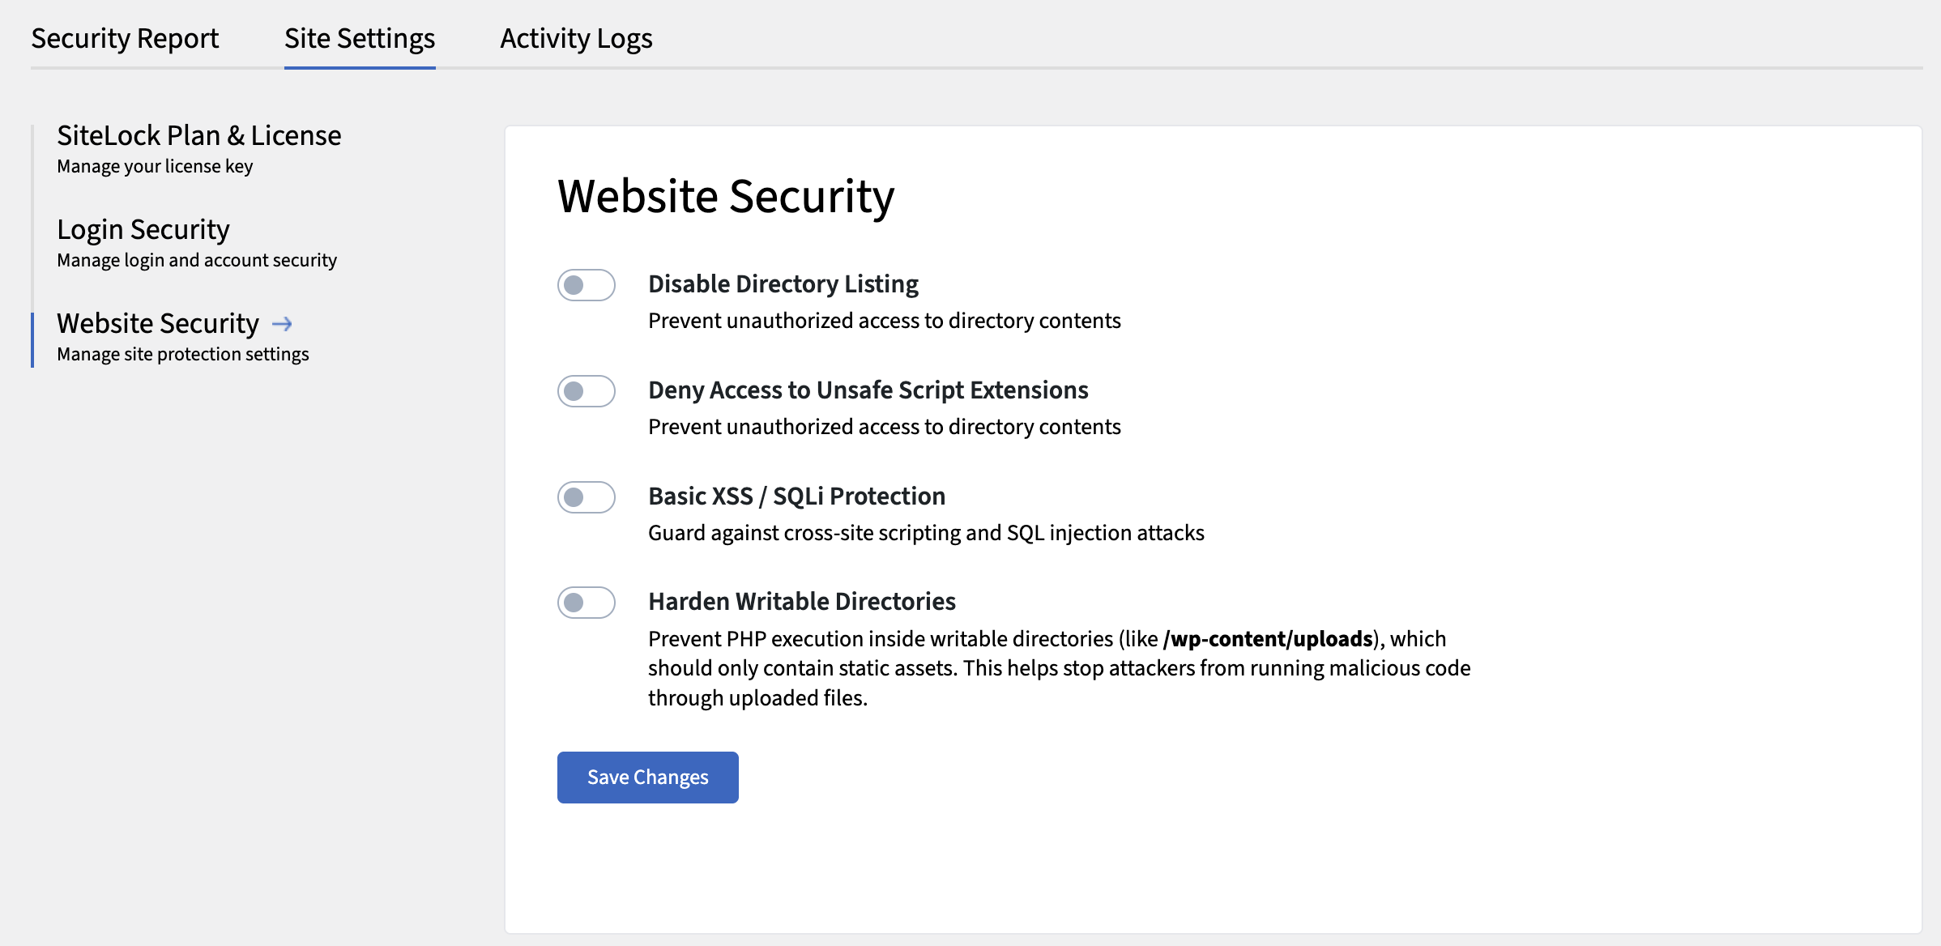
Task: Switch to the Security Report tab
Action: tap(124, 38)
